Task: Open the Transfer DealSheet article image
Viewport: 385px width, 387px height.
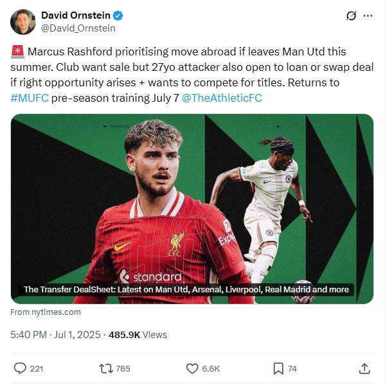Action: pyautogui.click(x=192, y=209)
